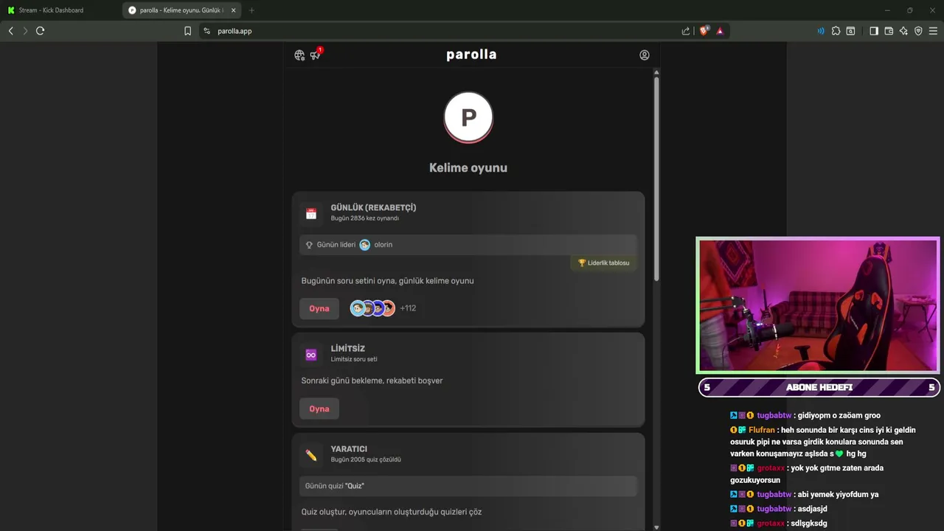Open the Liderlik tablosu leaderboard button
This screenshot has height=531, width=944.
coord(603,263)
